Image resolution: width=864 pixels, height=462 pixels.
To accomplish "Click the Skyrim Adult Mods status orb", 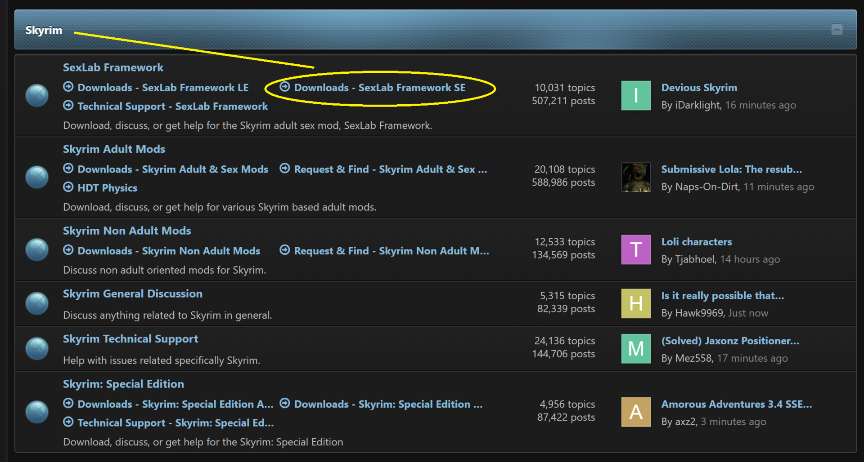I will coord(37,177).
